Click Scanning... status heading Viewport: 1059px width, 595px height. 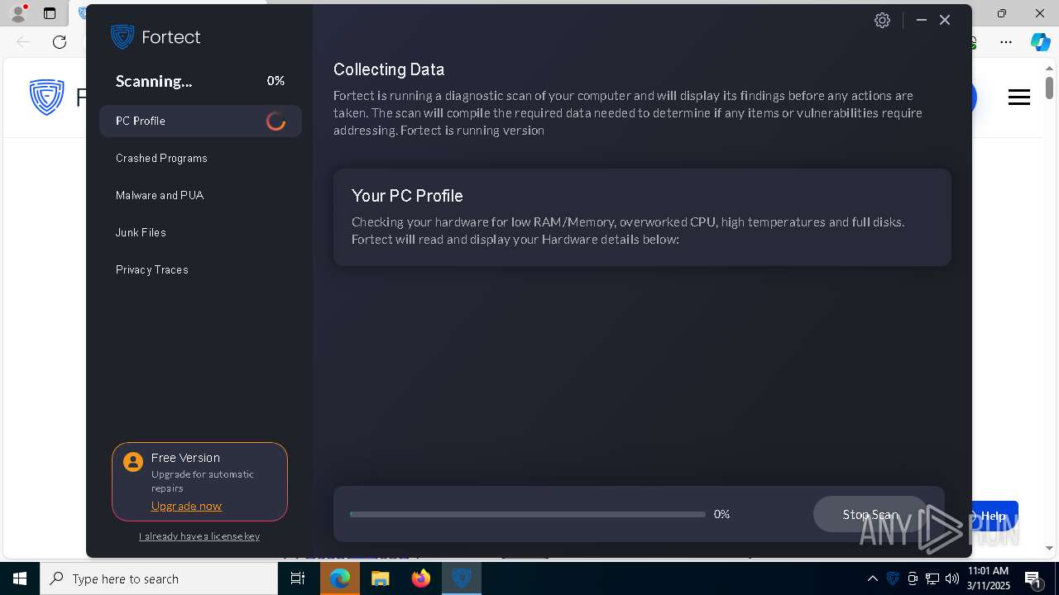(x=154, y=81)
